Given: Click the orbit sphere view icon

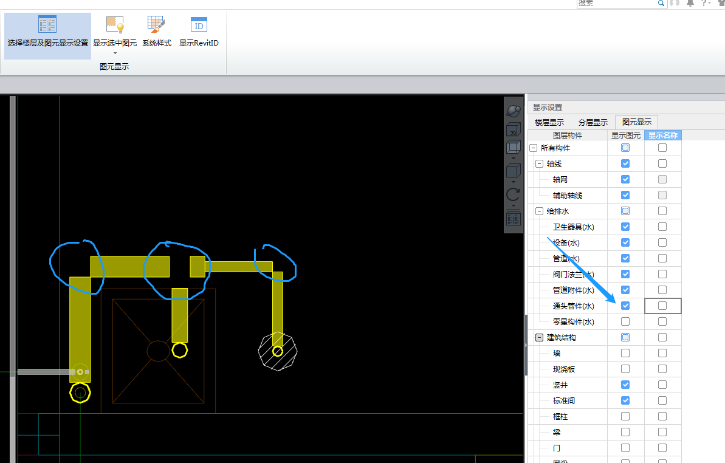Looking at the screenshot, I should click(x=514, y=111).
